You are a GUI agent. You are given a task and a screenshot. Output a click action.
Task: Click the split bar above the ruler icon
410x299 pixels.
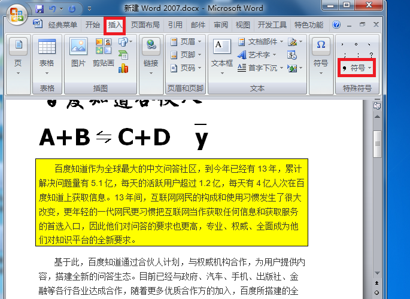pyautogui.click(x=377, y=99)
